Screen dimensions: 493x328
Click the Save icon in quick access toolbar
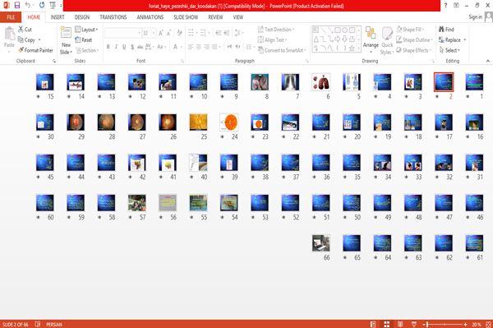(x=17, y=6)
